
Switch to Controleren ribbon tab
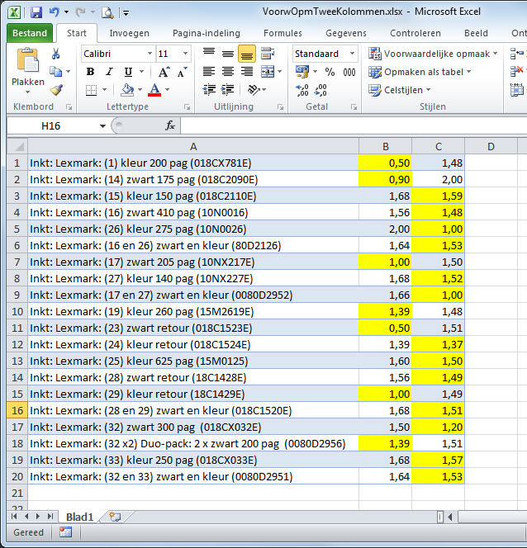pyautogui.click(x=415, y=33)
